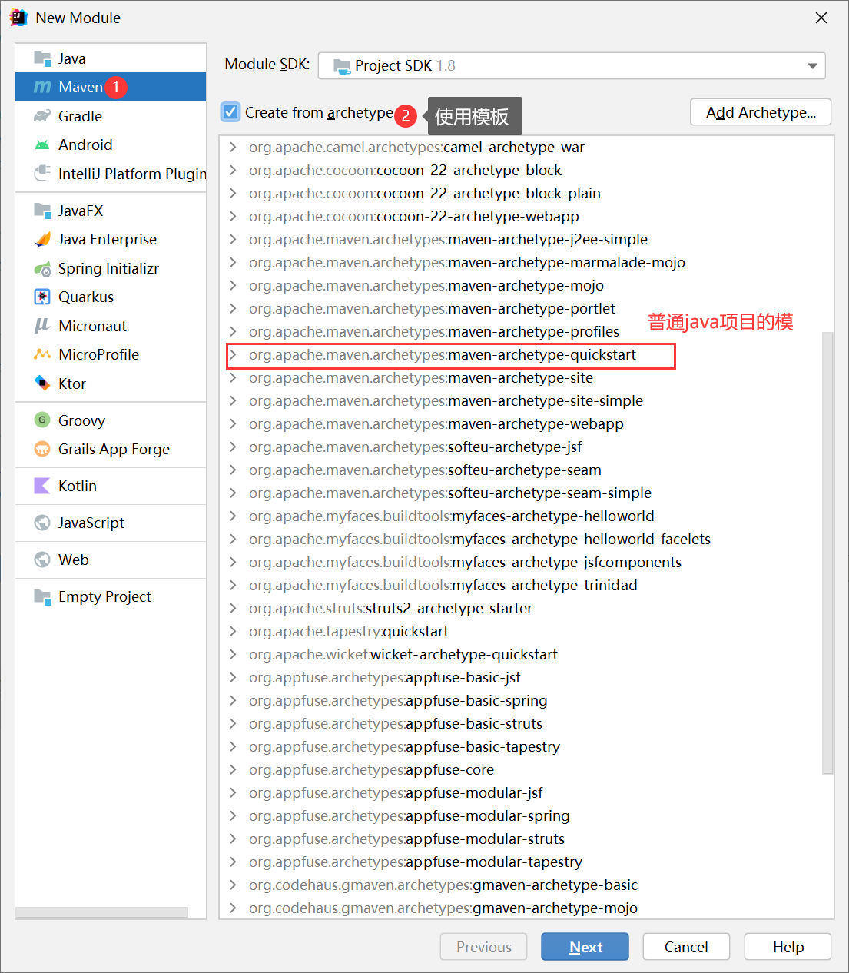
Task: Select maven-archetype-marmalade-mojo row
Action: (526, 262)
